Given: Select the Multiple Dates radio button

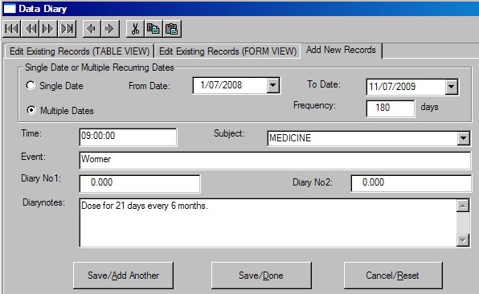Looking at the screenshot, I should (31, 109).
